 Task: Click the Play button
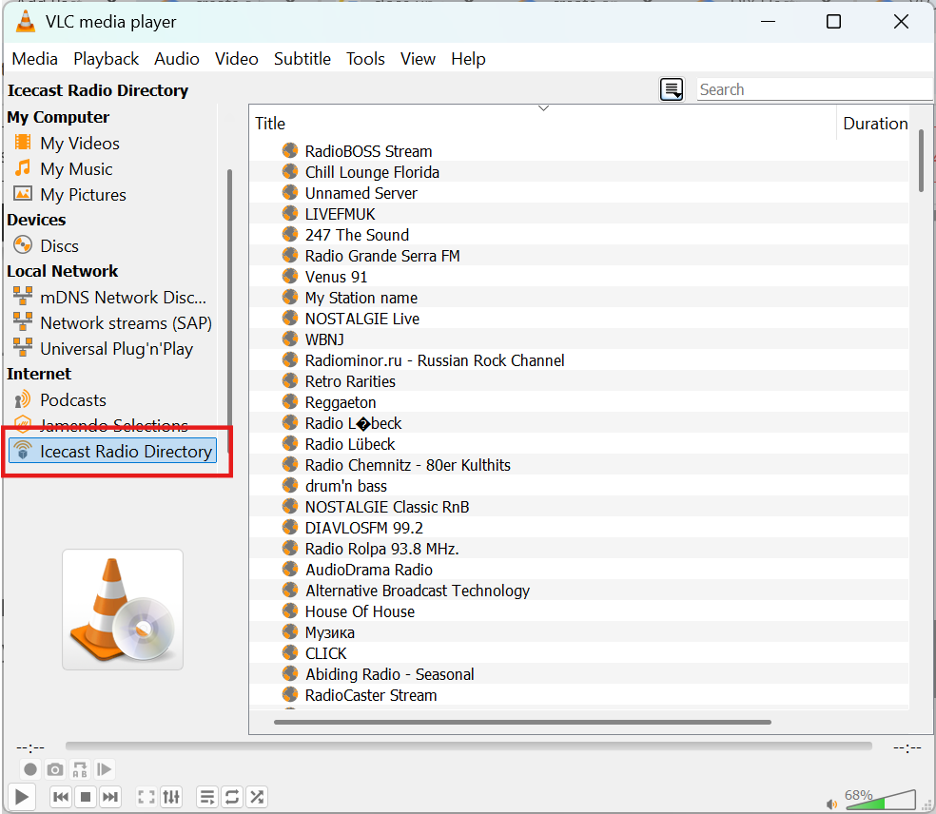pyautogui.click(x=22, y=797)
